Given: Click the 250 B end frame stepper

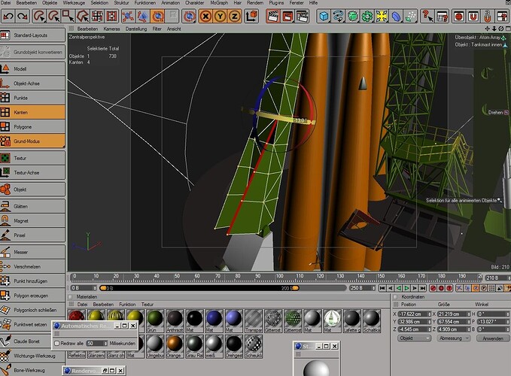Looking at the screenshot, I should (x=373, y=288).
